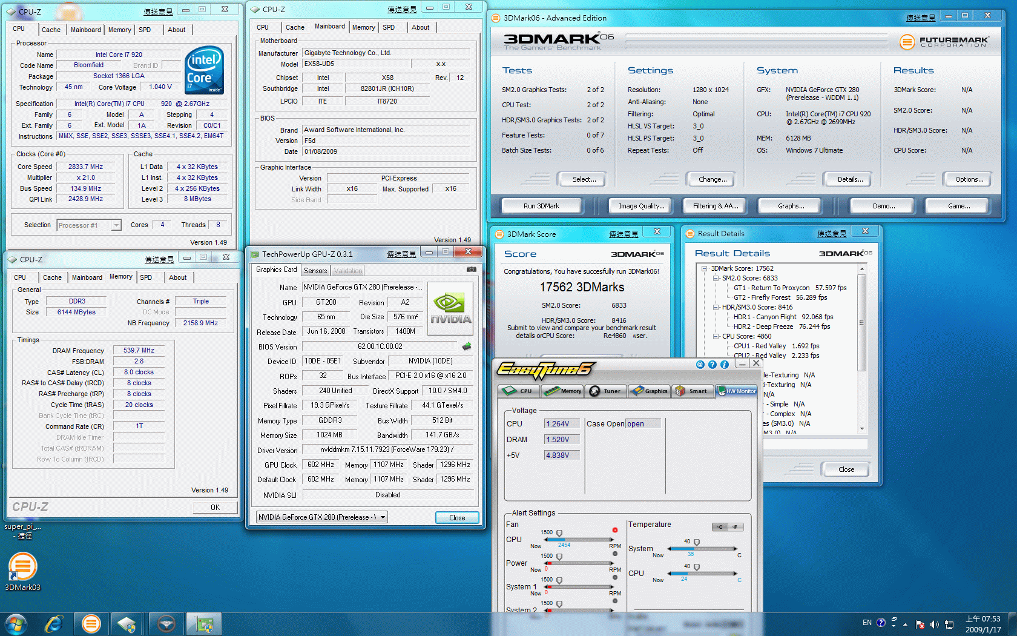Switch temperature unit to Fahrenheit
This screenshot has height=636, width=1017.
736,527
